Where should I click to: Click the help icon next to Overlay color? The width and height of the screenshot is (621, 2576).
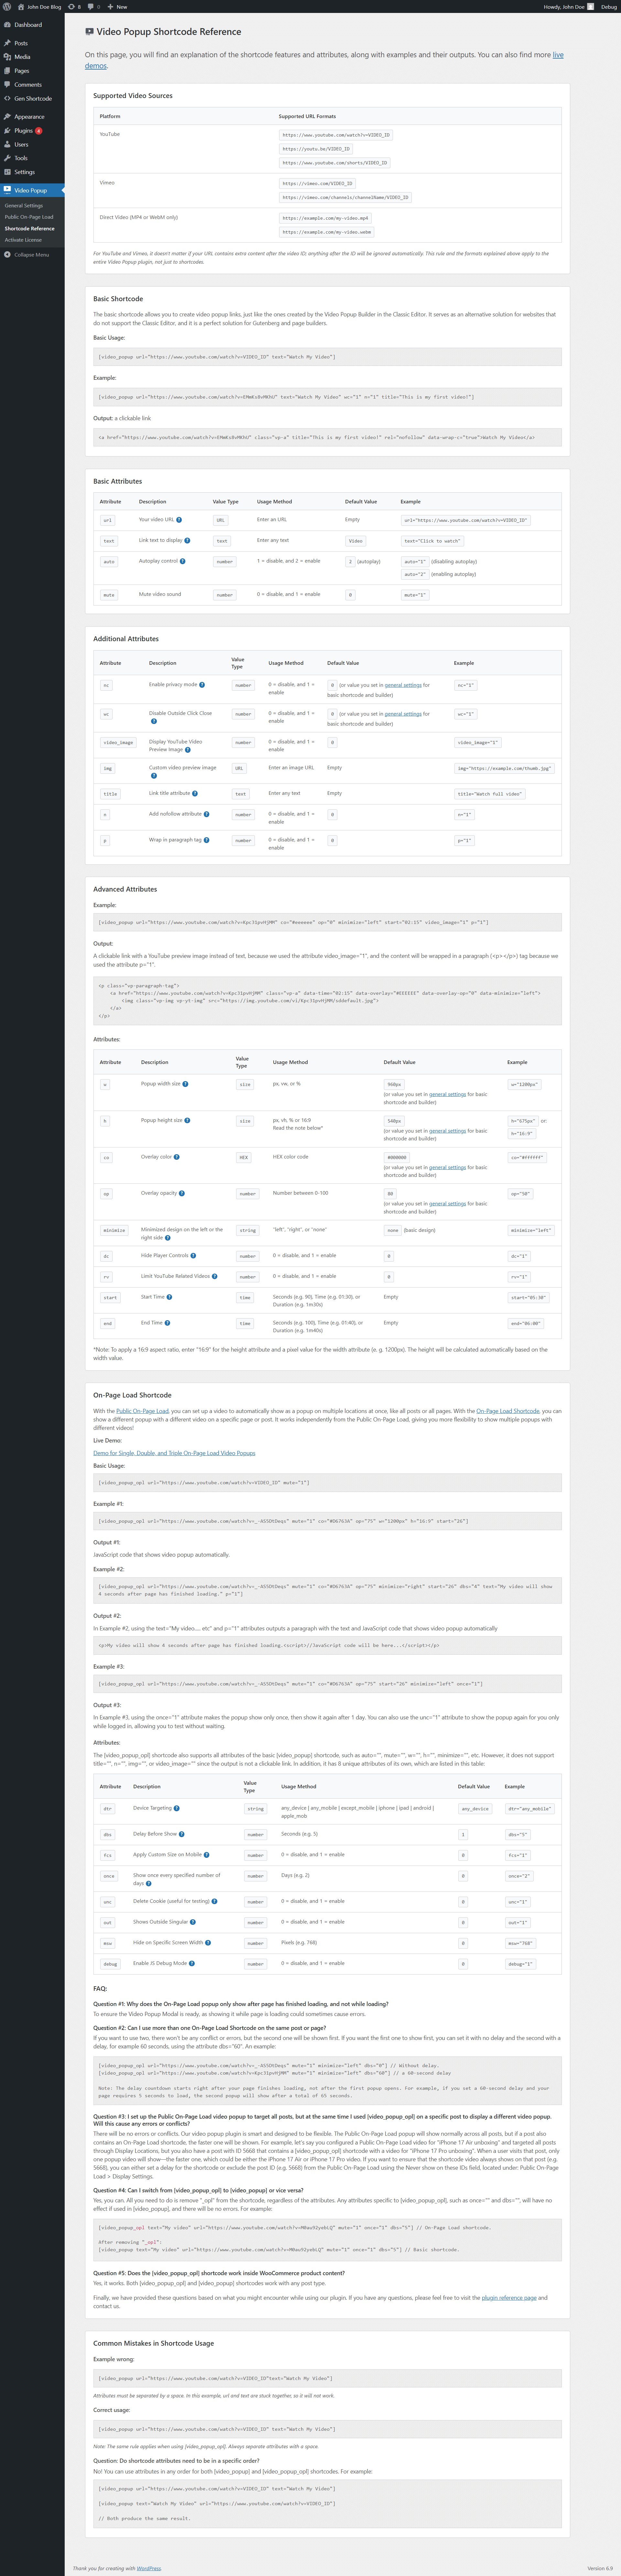tap(177, 1157)
